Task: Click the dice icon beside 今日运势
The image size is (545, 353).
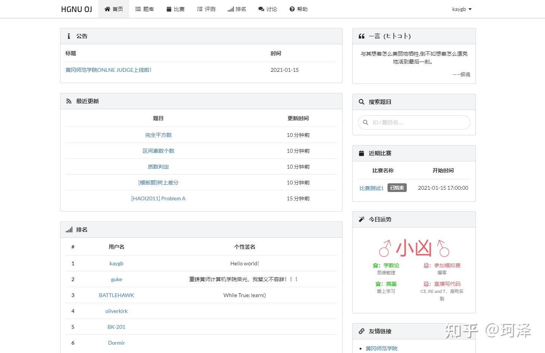Action: (x=361, y=219)
